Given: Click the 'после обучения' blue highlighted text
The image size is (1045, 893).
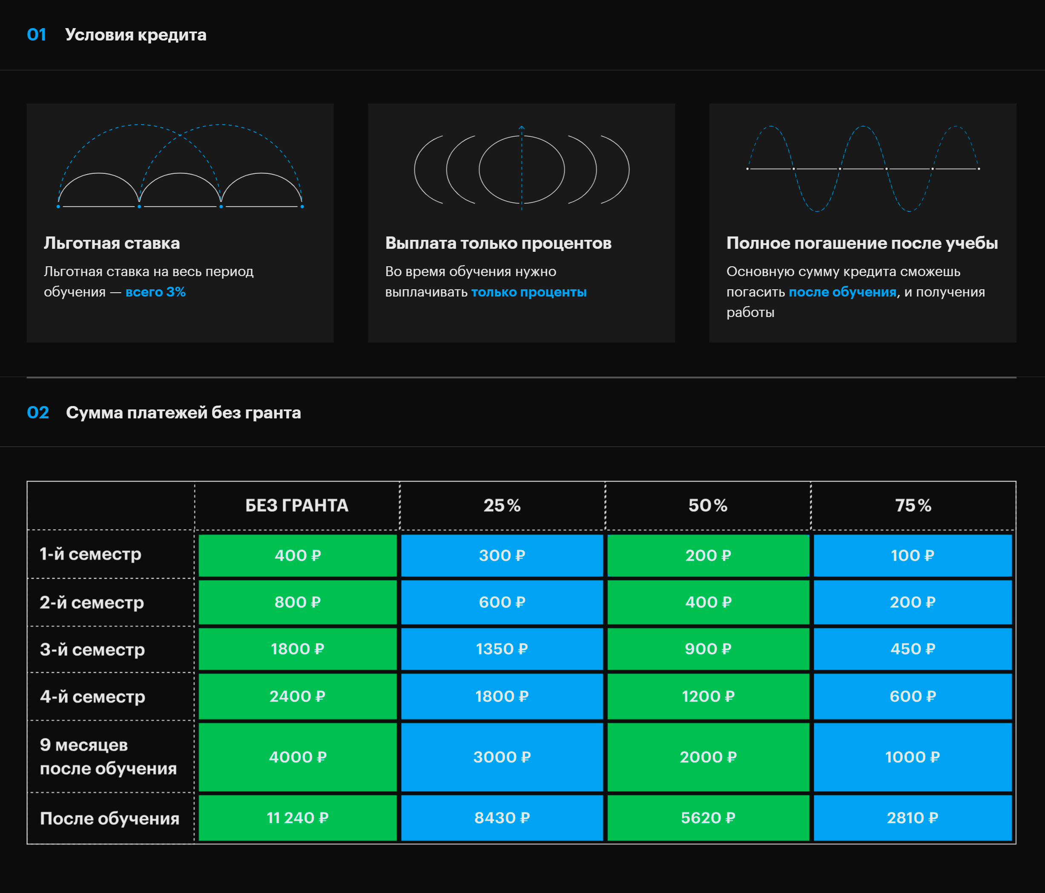Looking at the screenshot, I should [x=842, y=292].
